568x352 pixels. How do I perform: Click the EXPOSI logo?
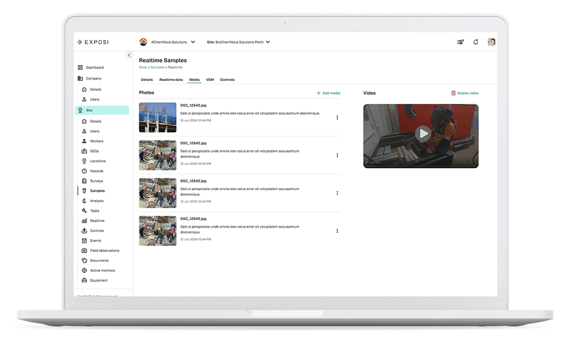tap(93, 42)
